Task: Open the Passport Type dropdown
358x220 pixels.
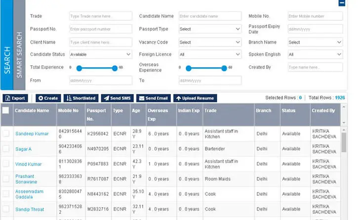Action: 209,29
